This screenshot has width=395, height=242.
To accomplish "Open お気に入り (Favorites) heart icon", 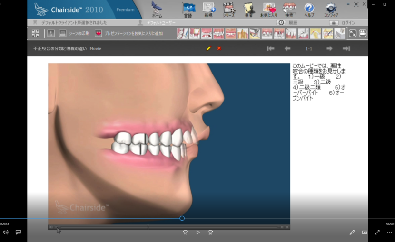I will (x=269, y=9).
